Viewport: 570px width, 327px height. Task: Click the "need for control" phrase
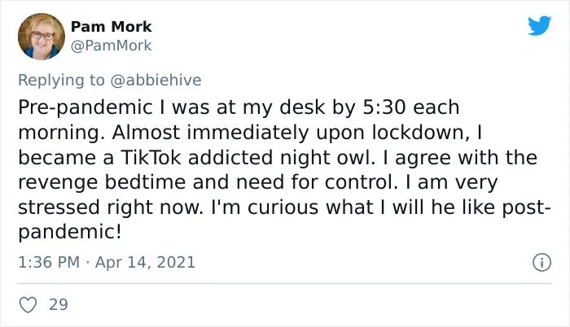[317, 182]
